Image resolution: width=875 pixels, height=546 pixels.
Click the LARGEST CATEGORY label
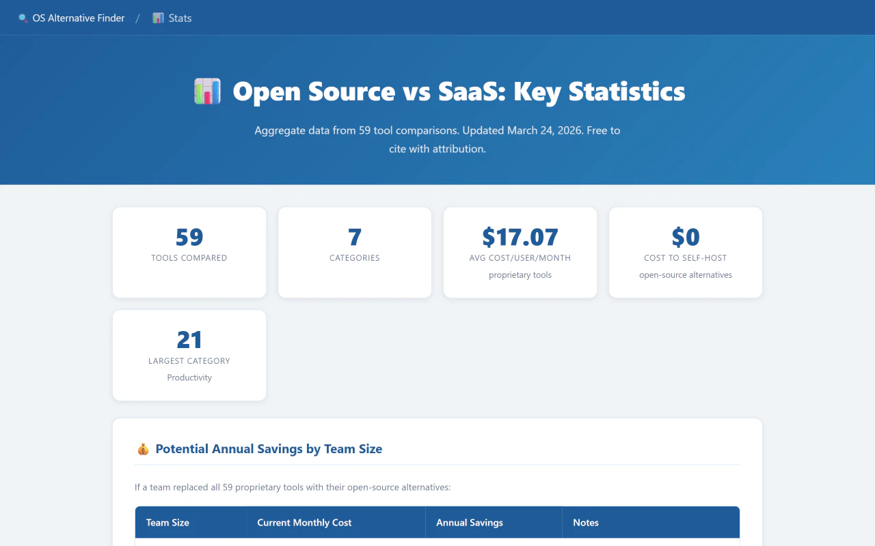point(189,361)
